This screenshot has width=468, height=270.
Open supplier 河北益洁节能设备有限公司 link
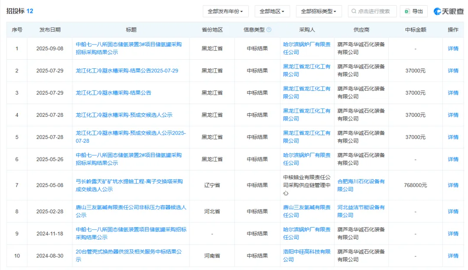click(x=361, y=211)
